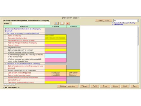Click the 'Current' column header
The image size is (141, 106).
tap(56, 27)
